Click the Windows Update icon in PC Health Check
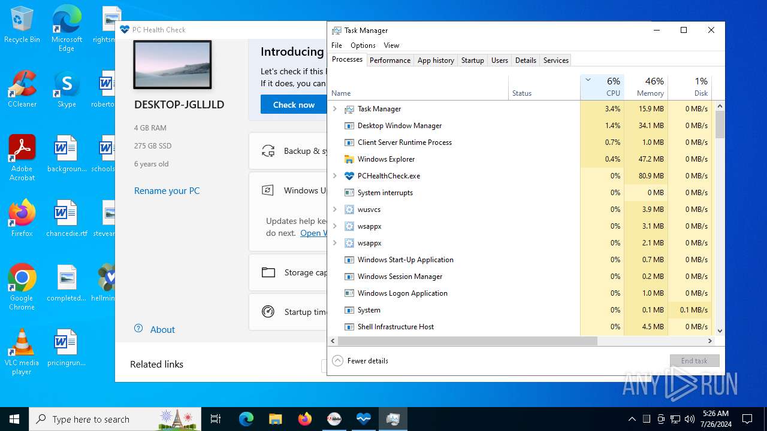Screen dimensions: 767x431 tap(268, 190)
